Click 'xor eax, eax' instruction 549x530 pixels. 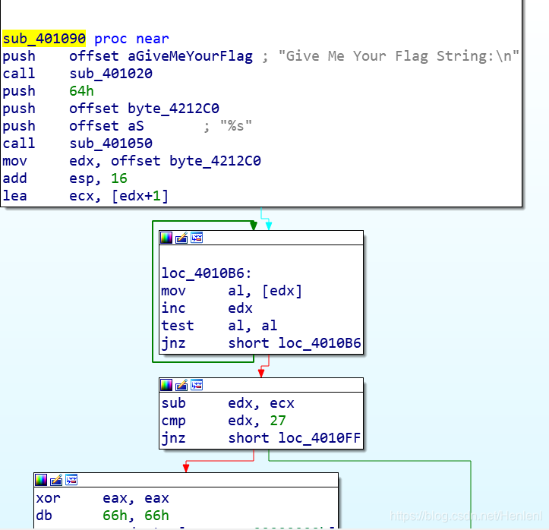103,498
